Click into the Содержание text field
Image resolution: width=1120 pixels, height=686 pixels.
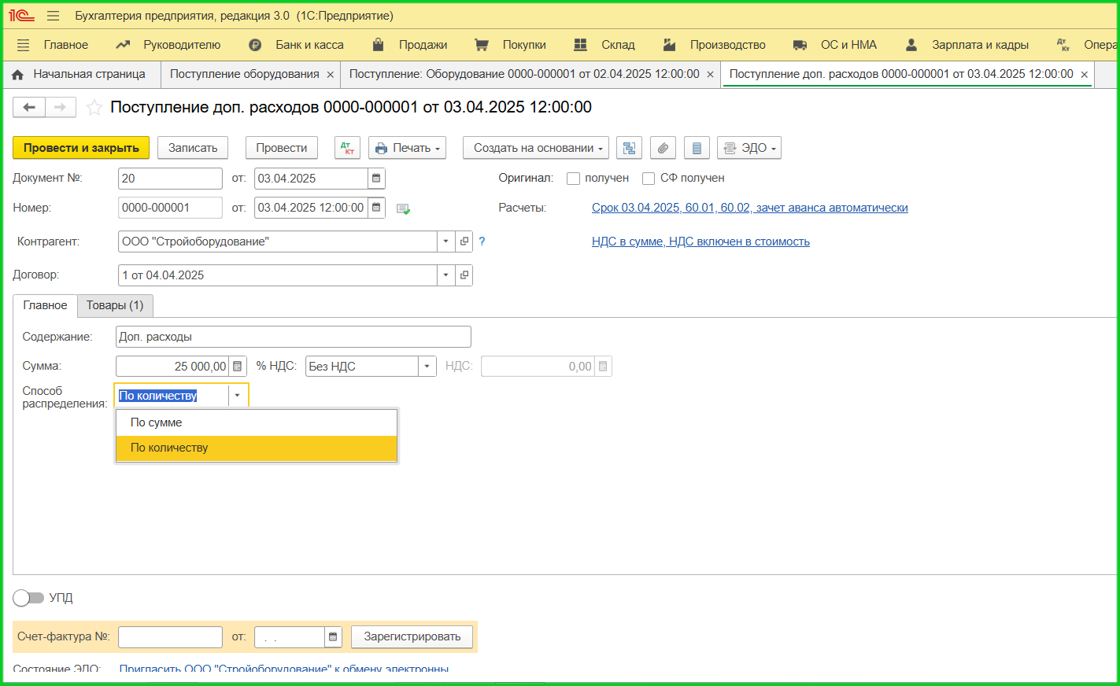(x=293, y=337)
